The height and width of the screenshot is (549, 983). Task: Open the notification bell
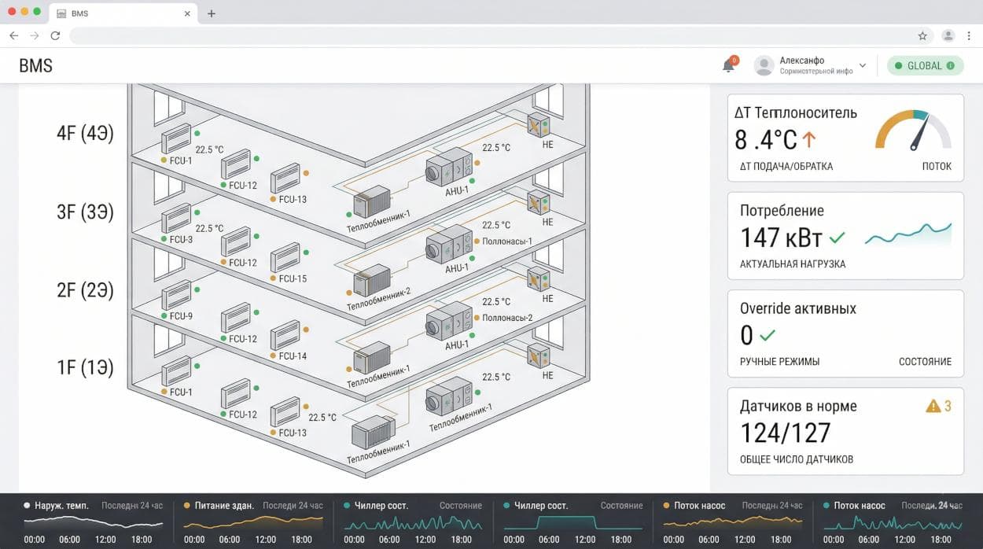click(x=728, y=66)
